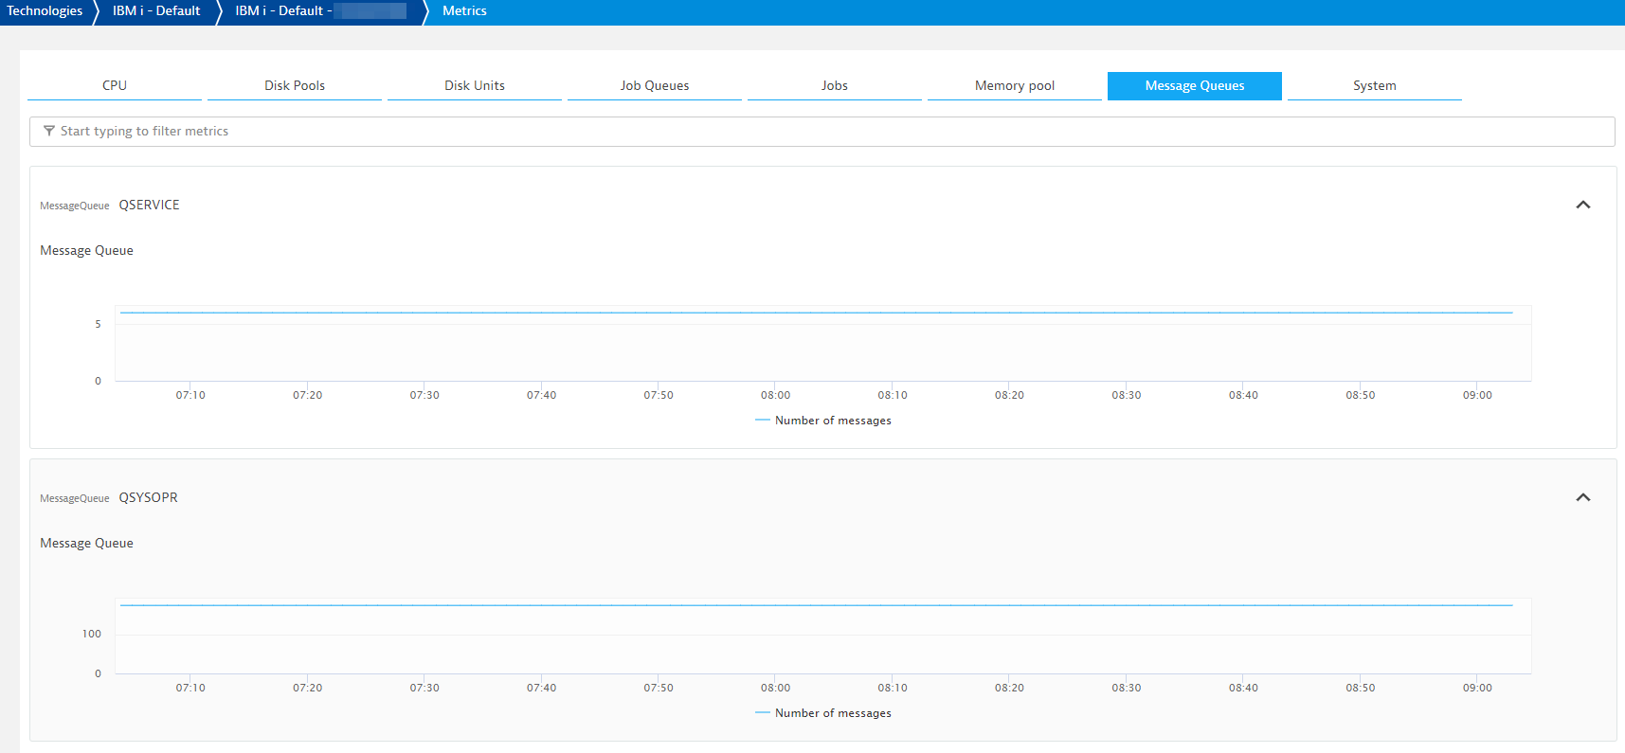This screenshot has width=1625, height=753.
Task: Collapse the QSYSOPR message queue panel
Action: click(1583, 497)
